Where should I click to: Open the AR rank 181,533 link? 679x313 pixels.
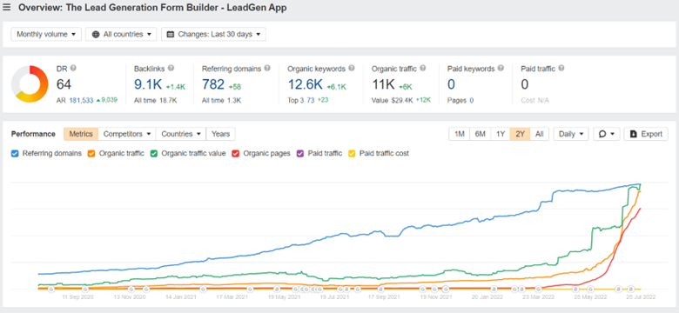pyautogui.click(x=81, y=100)
